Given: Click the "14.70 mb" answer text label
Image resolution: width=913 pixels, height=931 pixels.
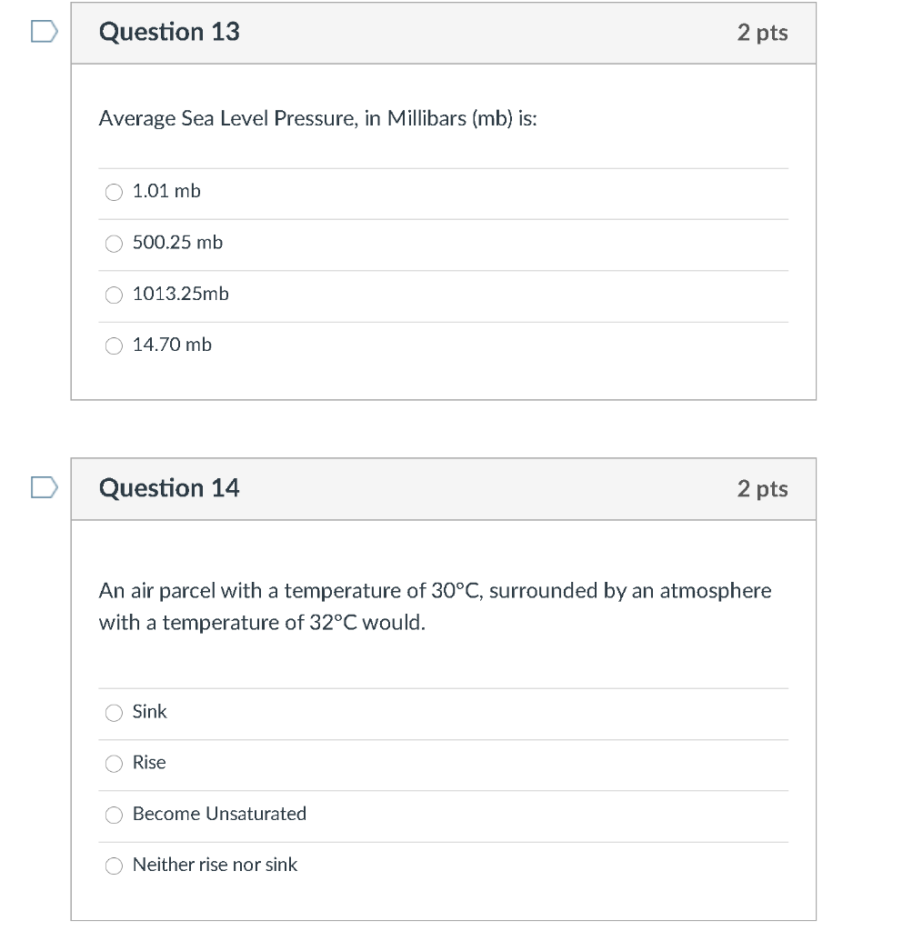Looking at the screenshot, I should point(172,345).
